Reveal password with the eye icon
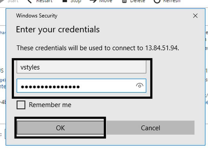The width and height of the screenshot is (208, 149). [x=139, y=86]
